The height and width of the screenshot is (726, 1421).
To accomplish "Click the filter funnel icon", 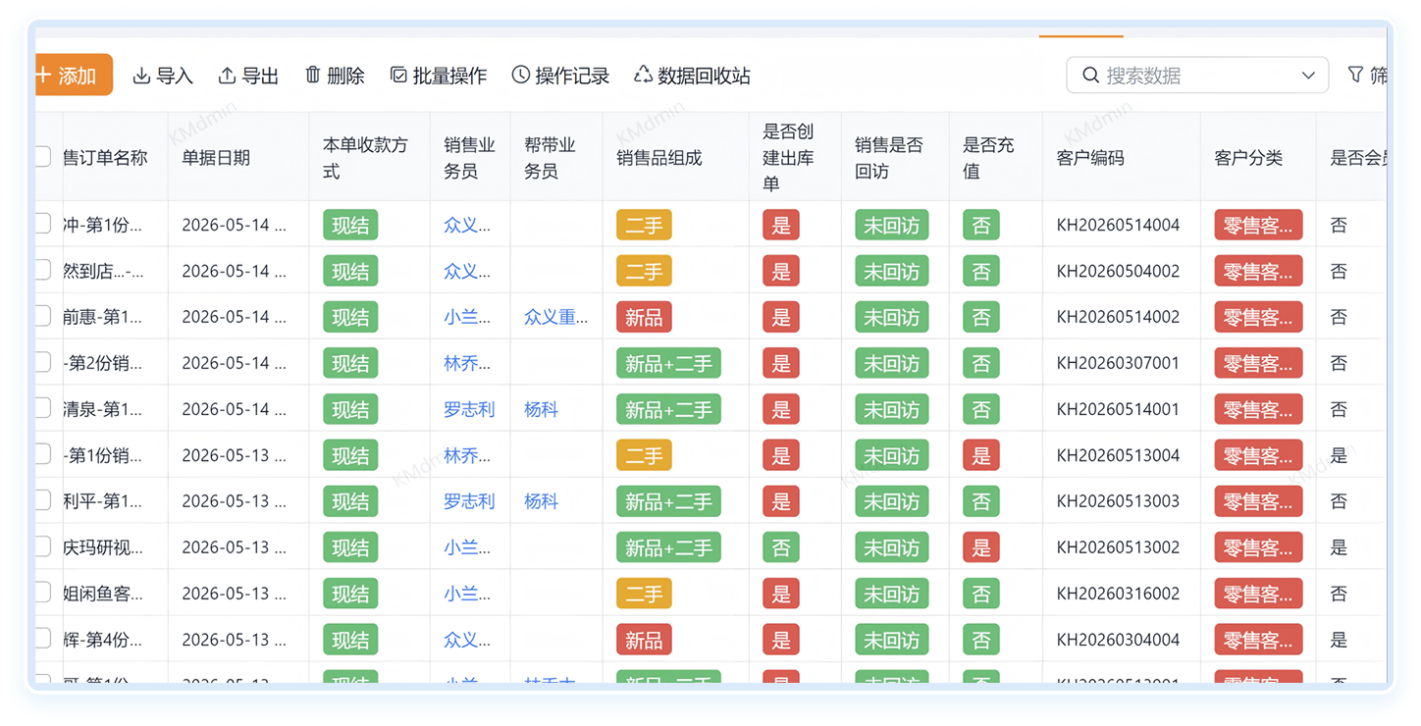I will pyautogui.click(x=1355, y=75).
